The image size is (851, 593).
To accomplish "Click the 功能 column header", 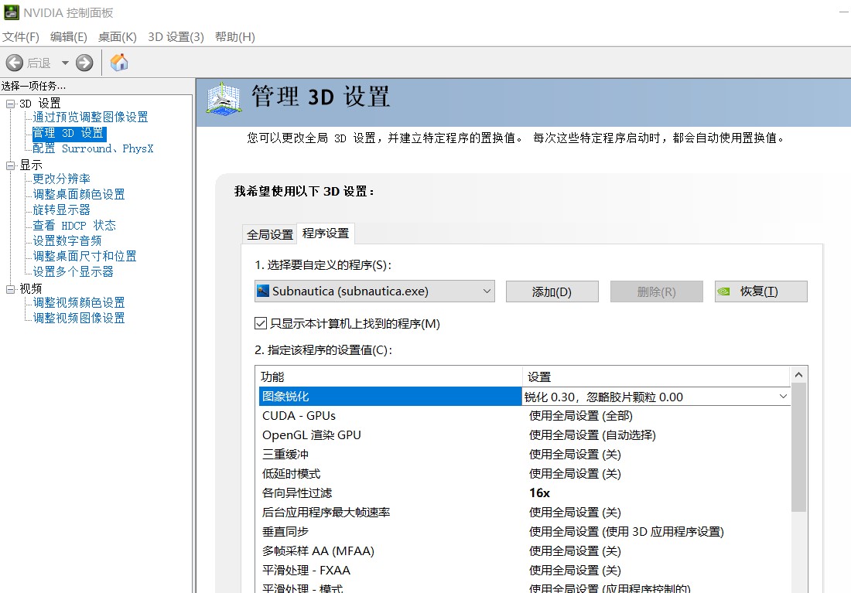I will (x=388, y=377).
